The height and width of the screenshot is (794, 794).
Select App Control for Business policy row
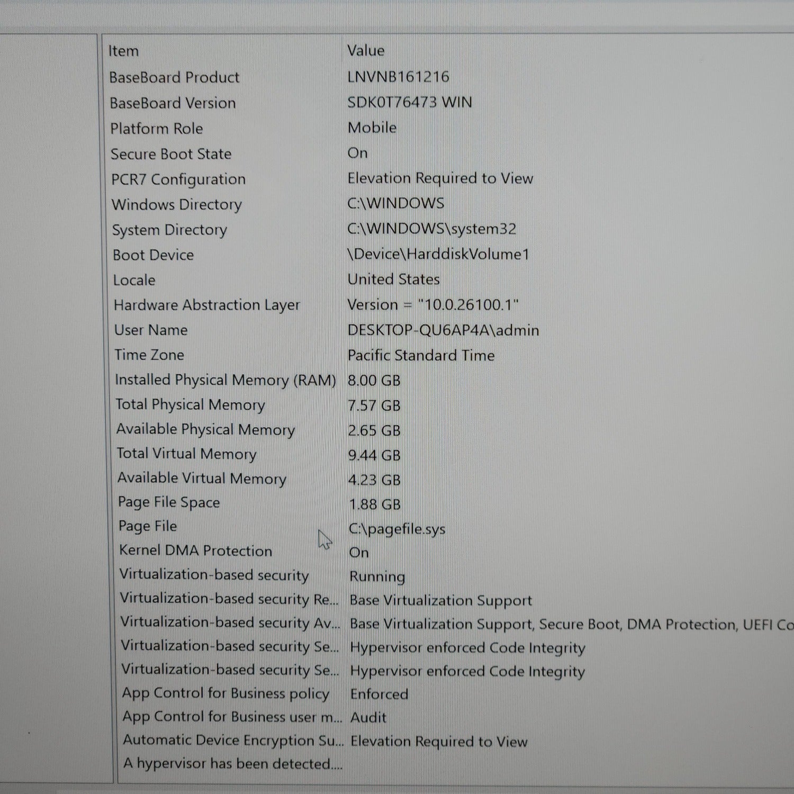pyautogui.click(x=225, y=693)
